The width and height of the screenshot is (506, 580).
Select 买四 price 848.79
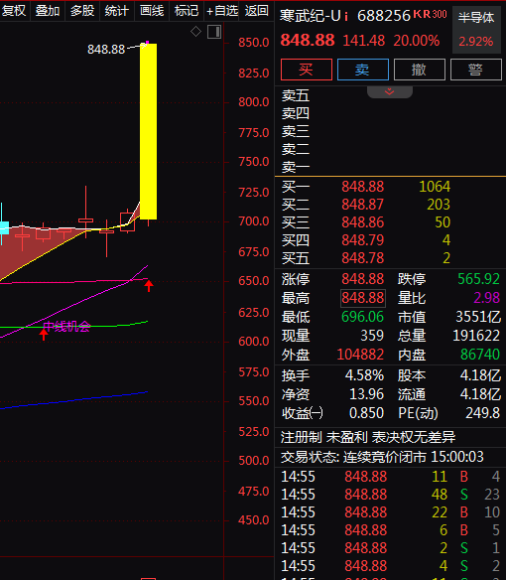coord(362,240)
